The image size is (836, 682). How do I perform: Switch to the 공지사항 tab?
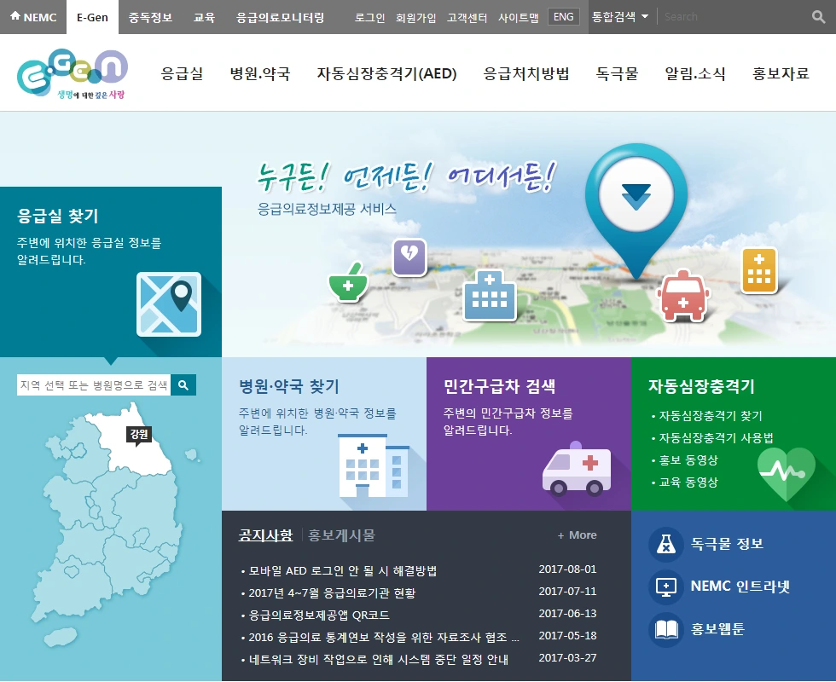point(265,535)
